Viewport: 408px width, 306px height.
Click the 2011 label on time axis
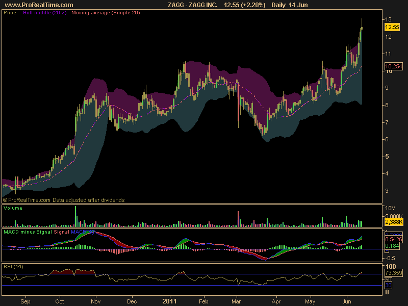[x=169, y=301]
